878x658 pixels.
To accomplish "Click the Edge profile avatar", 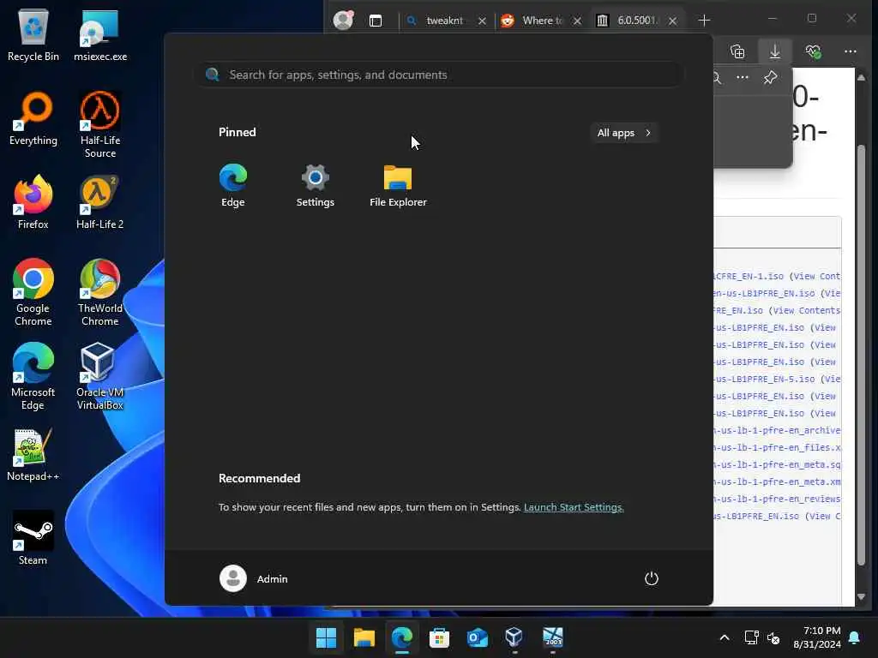I will [x=343, y=21].
